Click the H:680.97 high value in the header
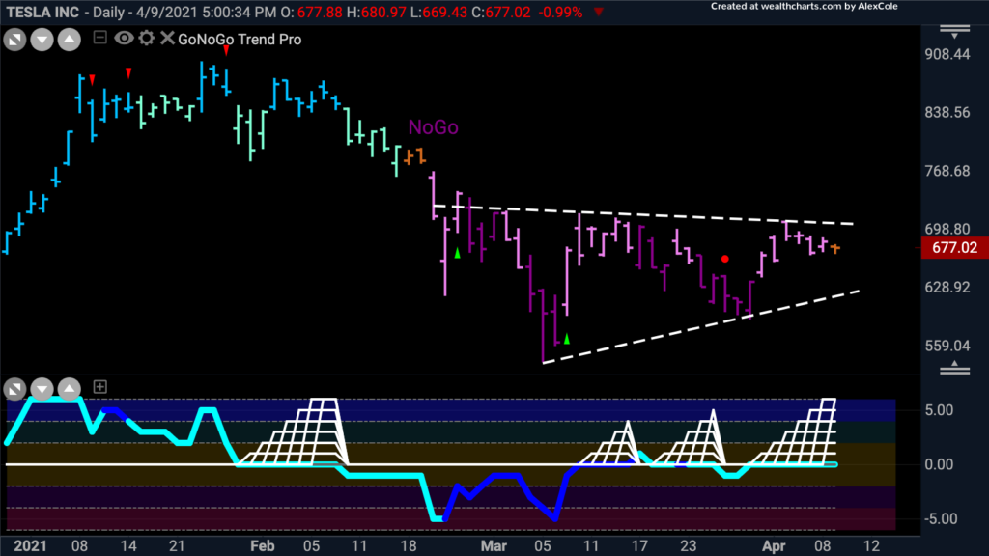This screenshot has width=989, height=556. point(376,12)
